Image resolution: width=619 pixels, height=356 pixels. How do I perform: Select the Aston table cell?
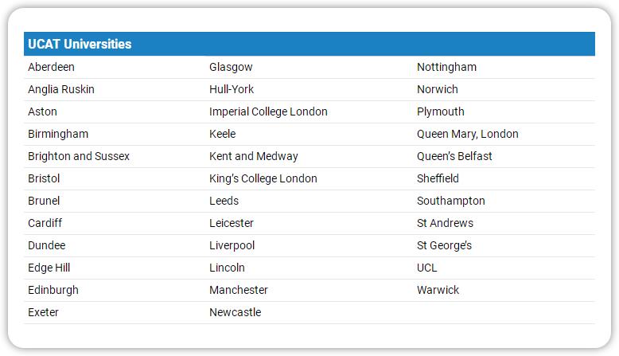[x=43, y=111]
